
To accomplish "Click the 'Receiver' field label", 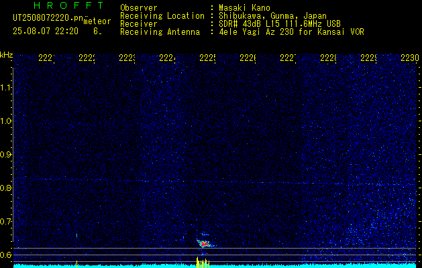I will tap(139, 24).
